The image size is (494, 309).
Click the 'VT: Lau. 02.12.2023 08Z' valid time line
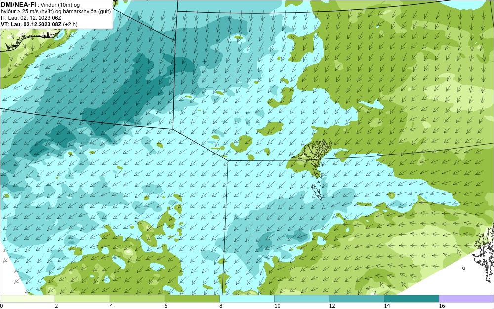(39, 24)
